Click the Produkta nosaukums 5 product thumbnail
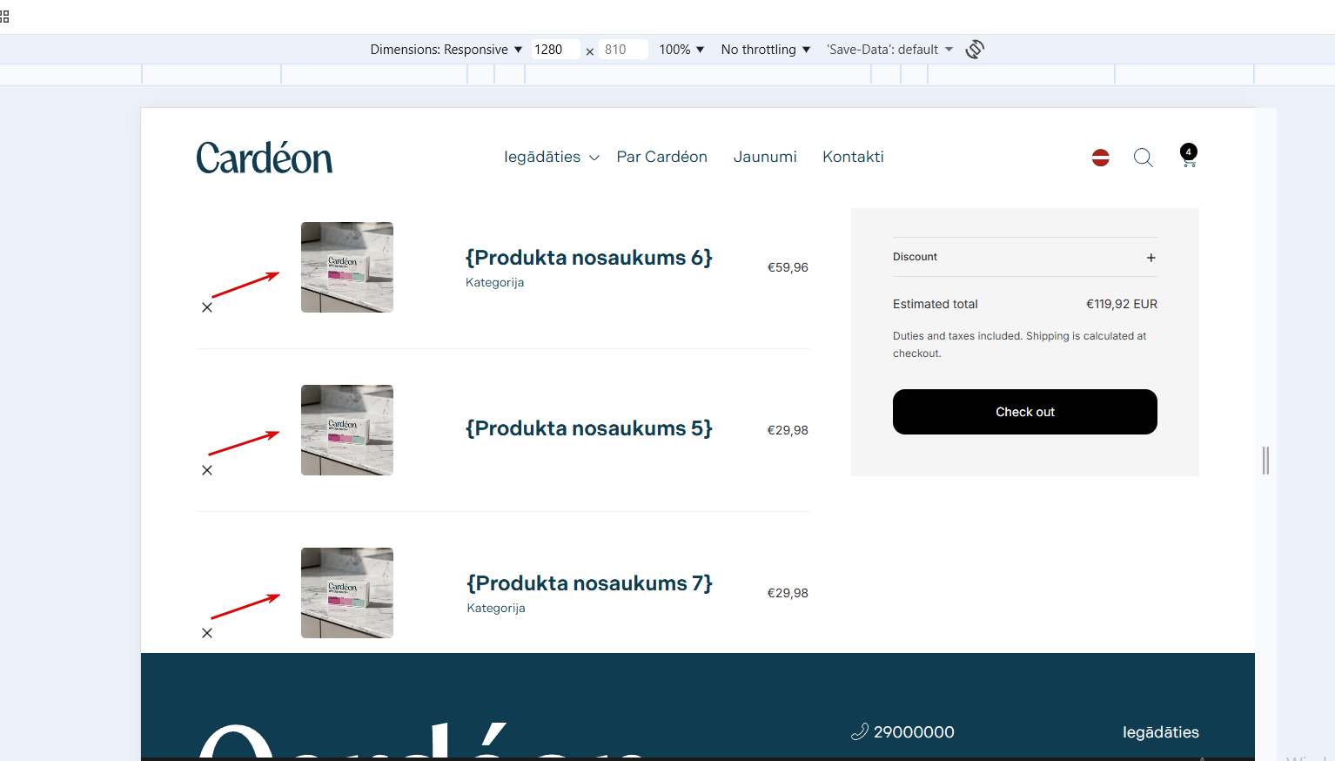The width and height of the screenshot is (1335, 761). (x=347, y=430)
